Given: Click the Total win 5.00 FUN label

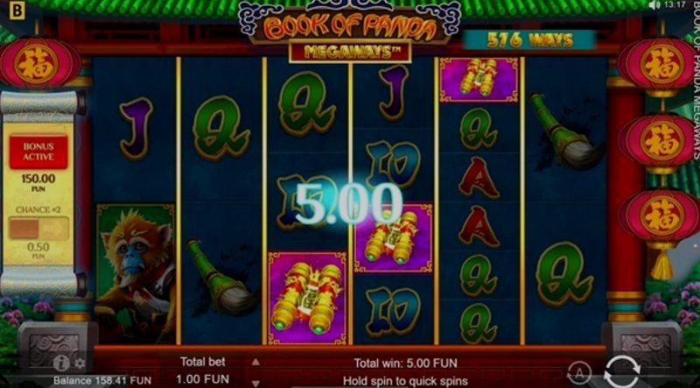Looking at the screenshot, I should [405, 363].
